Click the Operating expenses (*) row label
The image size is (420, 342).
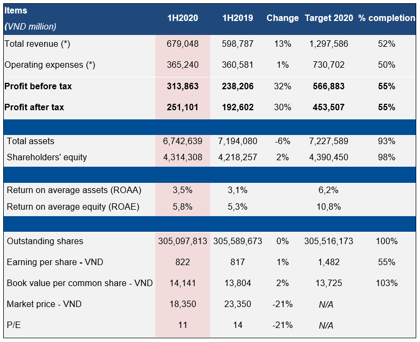tap(50, 65)
